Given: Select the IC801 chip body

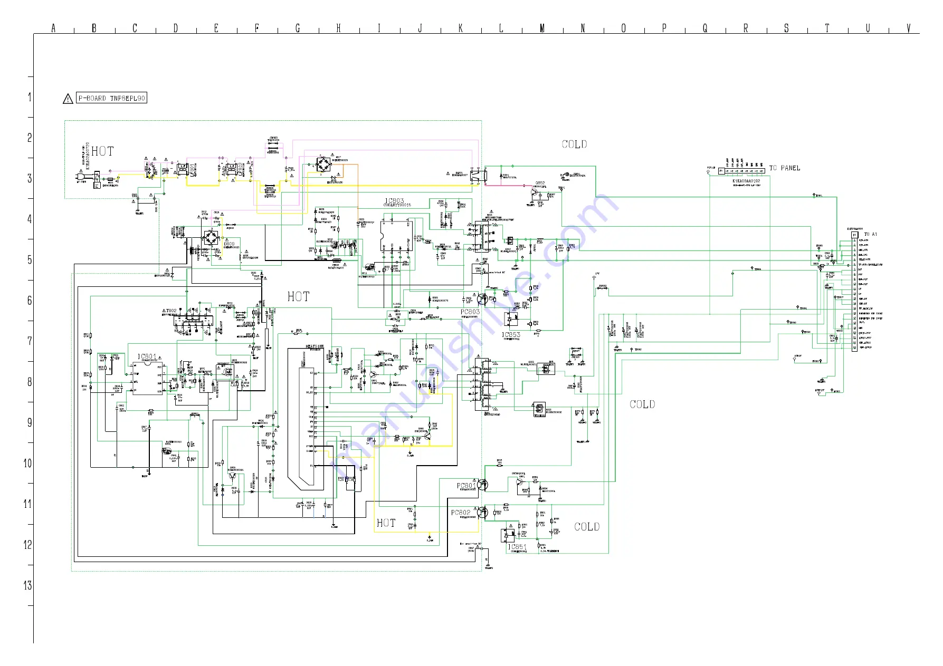Looking at the screenshot, I should click(x=147, y=378).
